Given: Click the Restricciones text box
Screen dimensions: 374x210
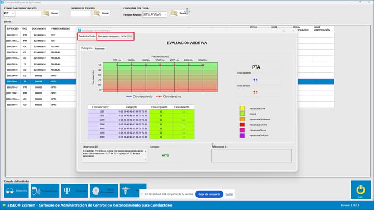Looking at the screenshot, I should pos(251,155).
